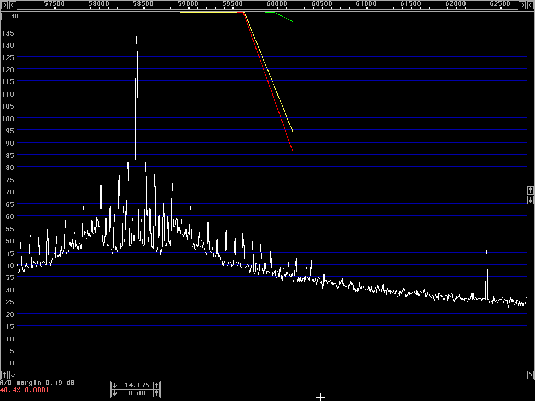Click the red filter slope line
The image size is (535, 401).
click(x=268, y=82)
